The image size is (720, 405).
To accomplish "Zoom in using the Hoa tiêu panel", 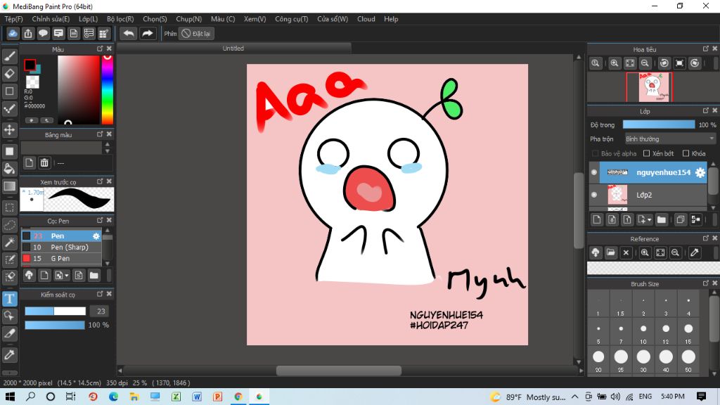I will point(615,63).
